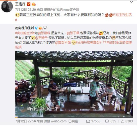Unmute the video using the speaker icon
This screenshot has width=137, height=126.
(x=129, y=113)
